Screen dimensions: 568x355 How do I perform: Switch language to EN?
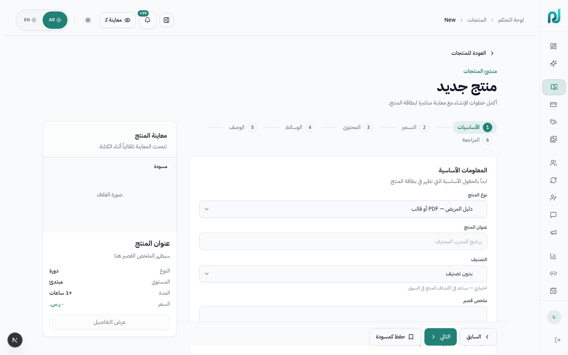tap(30, 20)
